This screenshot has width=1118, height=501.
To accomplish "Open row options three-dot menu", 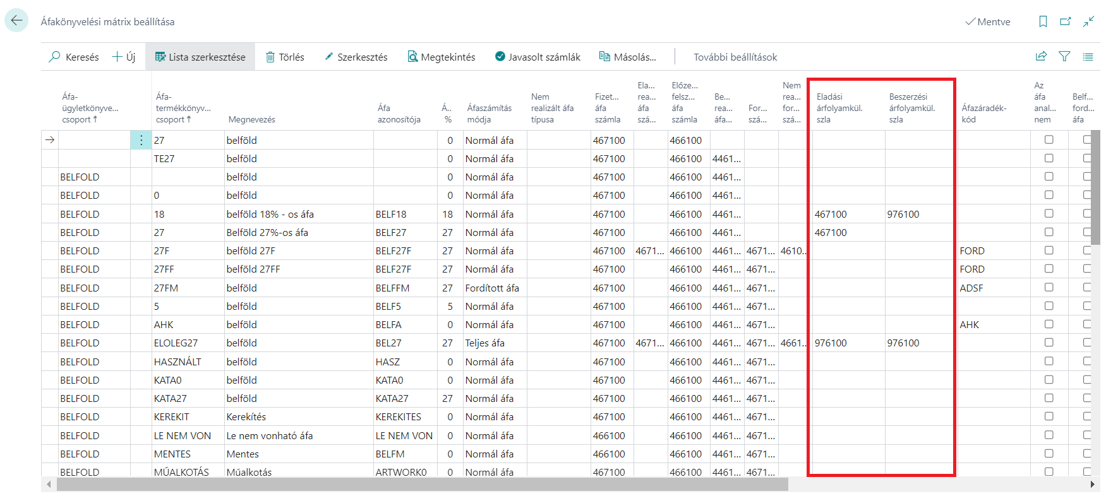I will pos(141,140).
